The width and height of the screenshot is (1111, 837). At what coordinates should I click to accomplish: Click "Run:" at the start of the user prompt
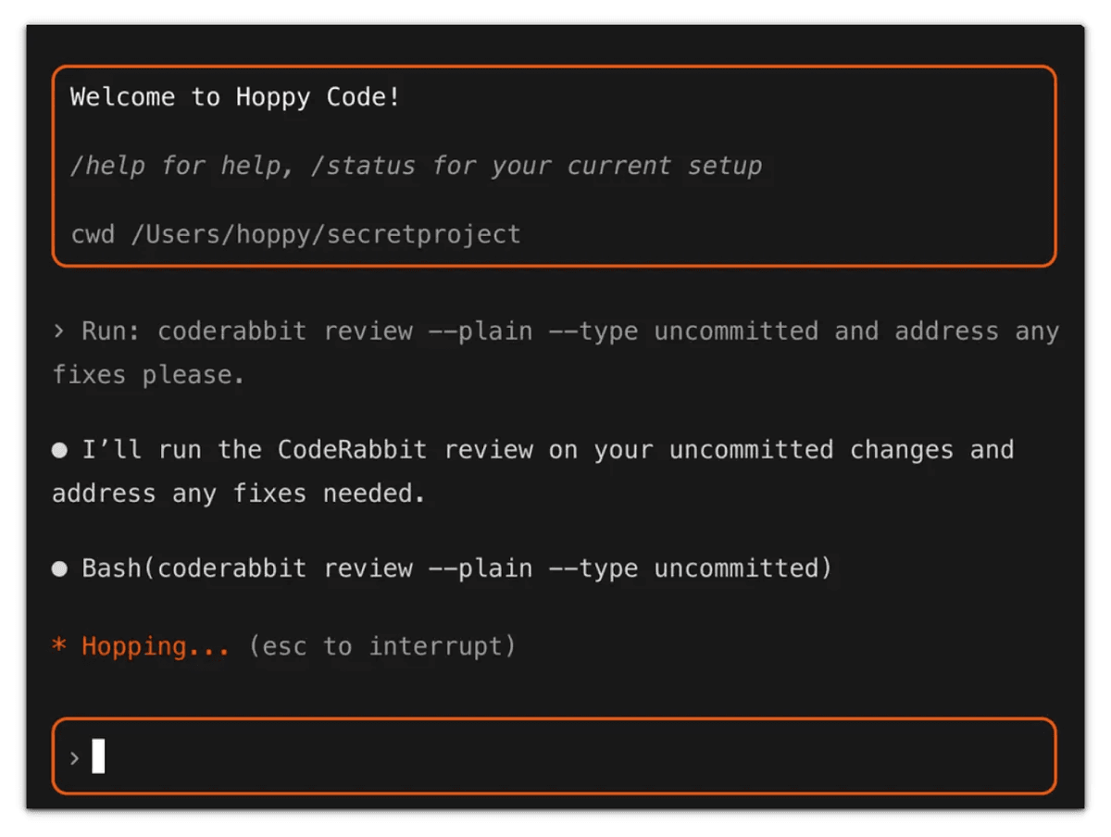tap(111, 331)
